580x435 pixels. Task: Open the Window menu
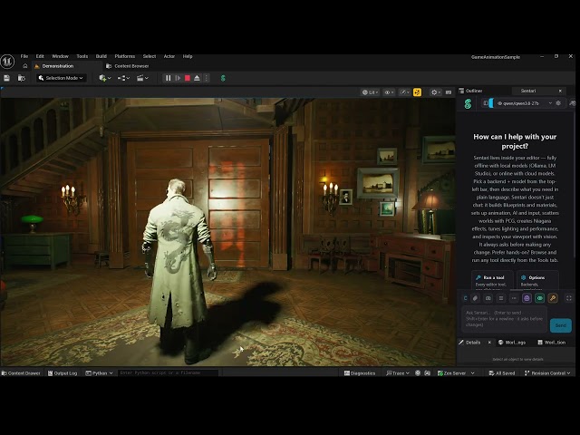point(61,56)
